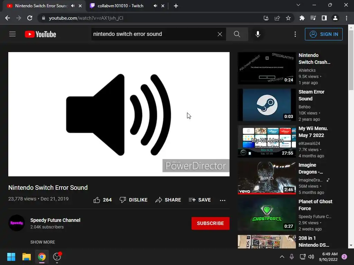Open the Chrome three-dot menu
The image size is (354, 265).
pyautogui.click(x=346, y=18)
